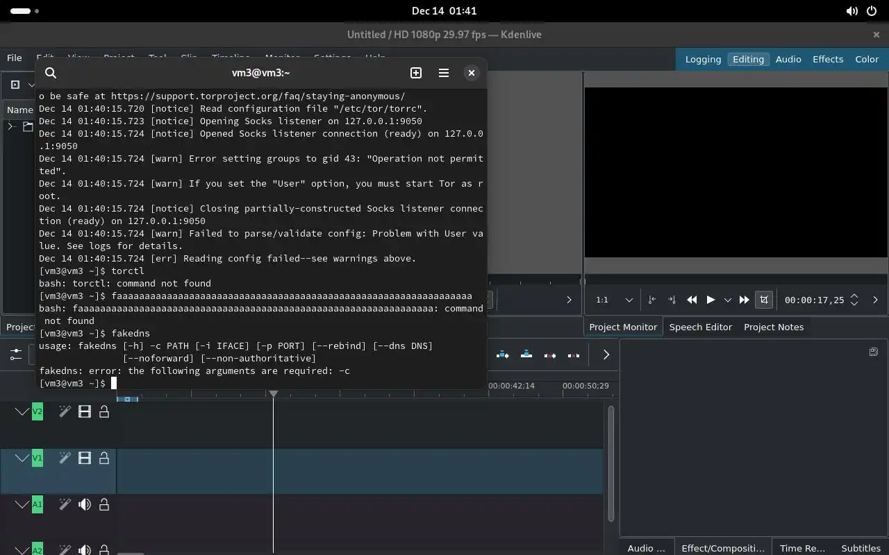
Task: Toggle effects wand on A1 track
Action: click(65, 504)
